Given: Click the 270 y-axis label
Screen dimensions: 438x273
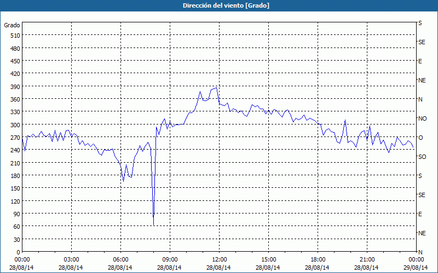Looking at the screenshot, I should [15, 138].
